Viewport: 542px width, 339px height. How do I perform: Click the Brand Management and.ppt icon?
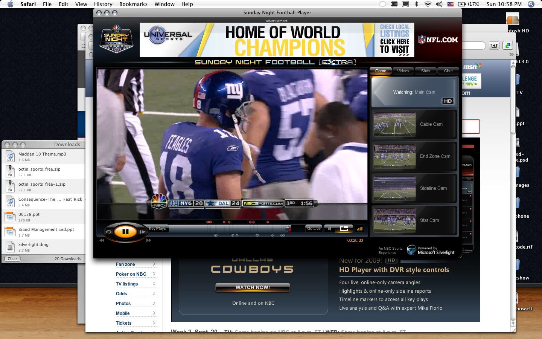(x=10, y=232)
